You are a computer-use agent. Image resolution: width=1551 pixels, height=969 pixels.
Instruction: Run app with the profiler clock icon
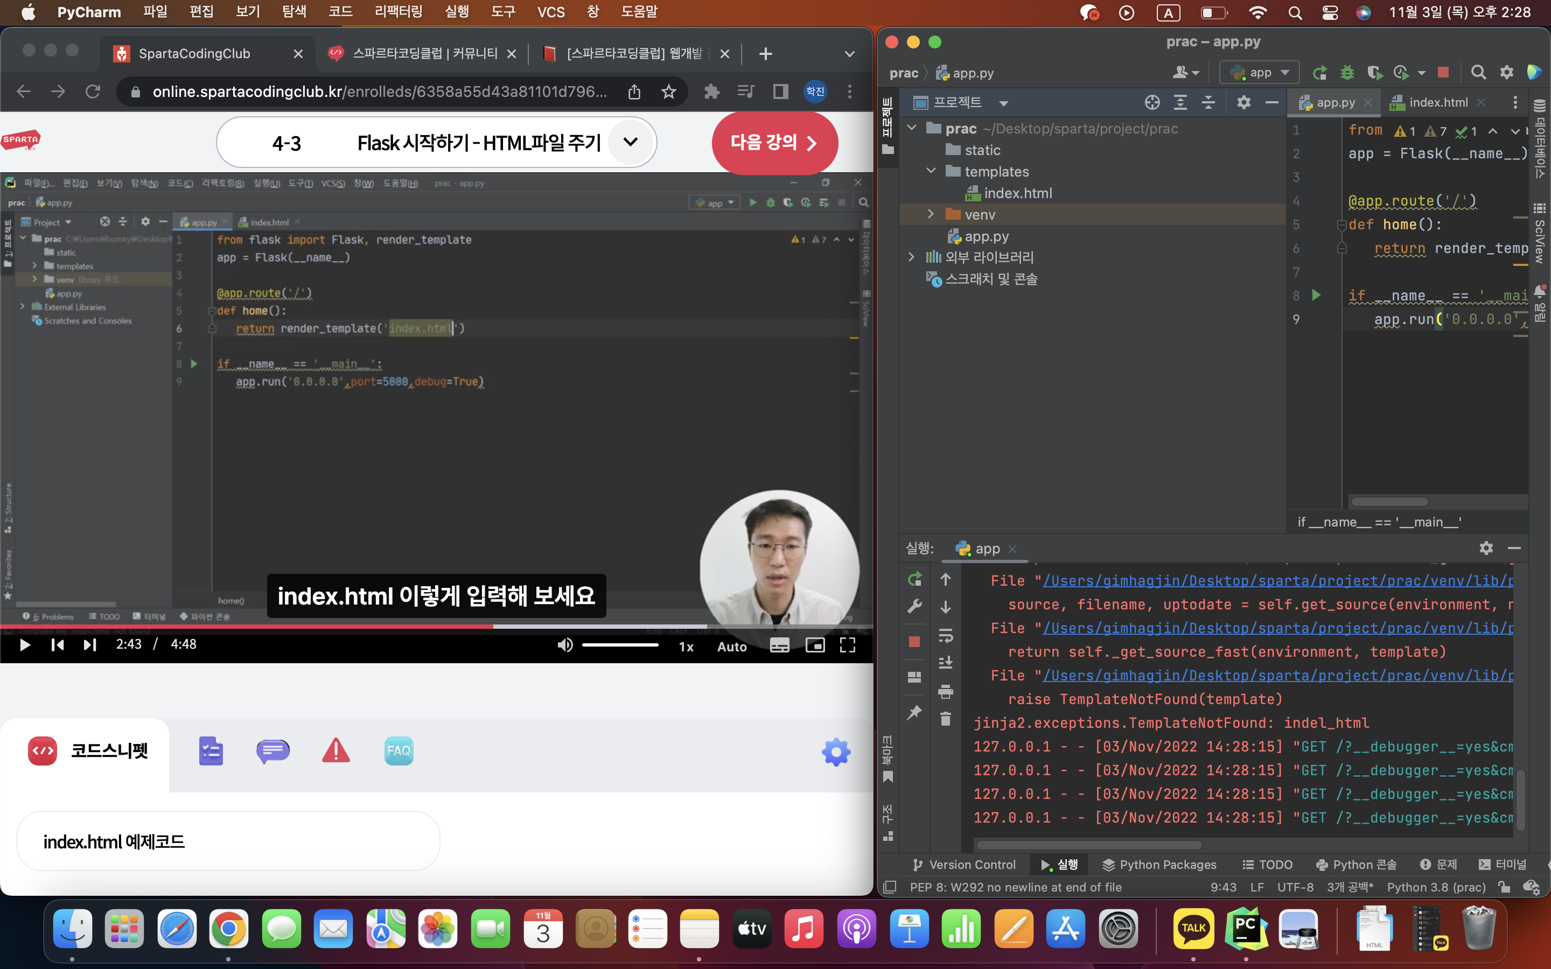(1401, 73)
